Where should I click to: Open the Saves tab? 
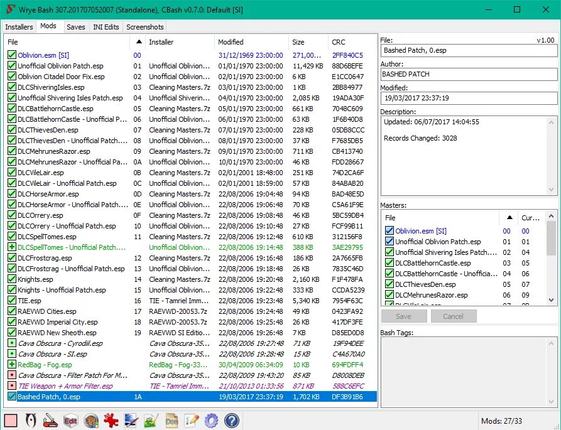[76, 27]
